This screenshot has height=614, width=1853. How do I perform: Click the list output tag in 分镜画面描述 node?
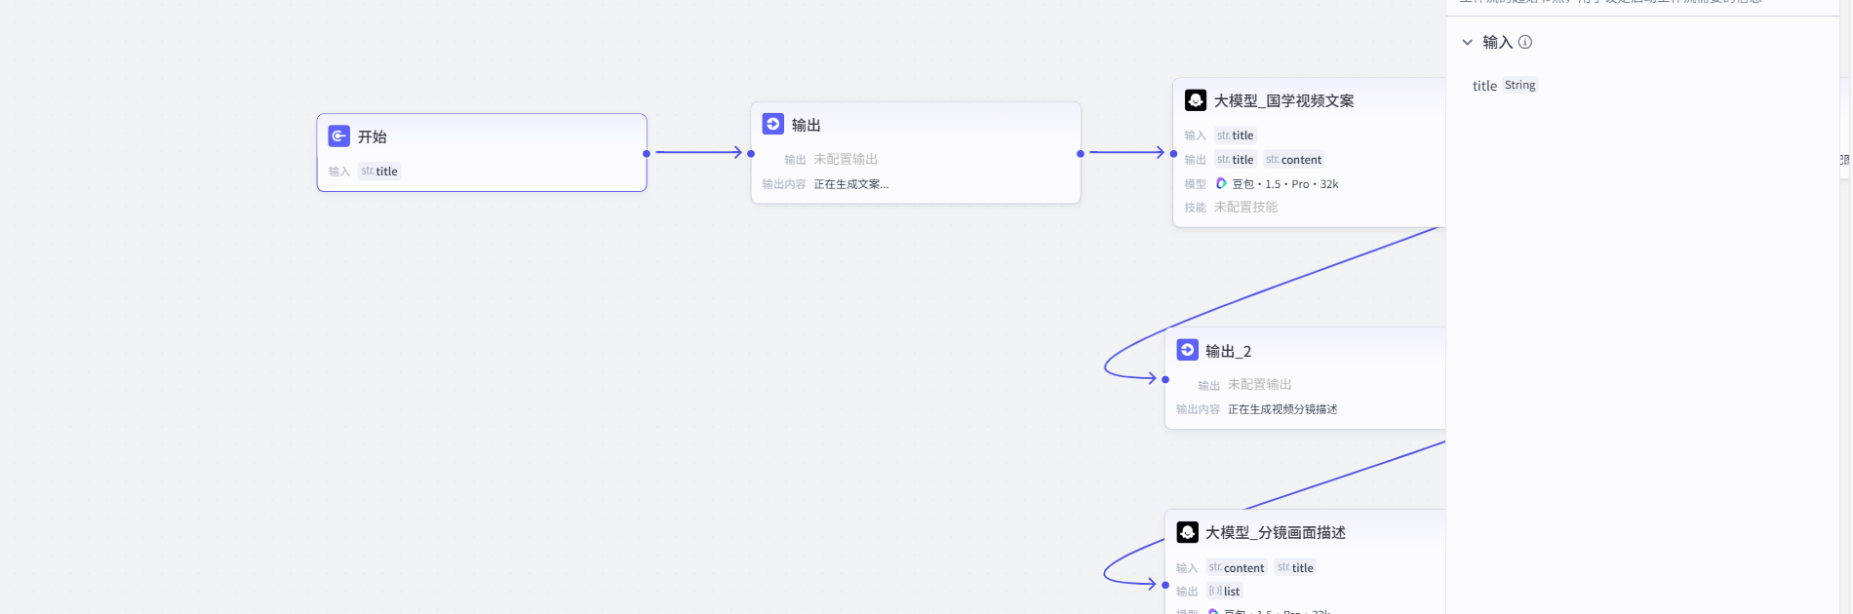coord(1224,592)
